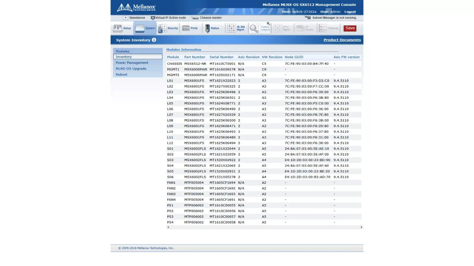This screenshot has height=266, width=474.
Task: Click serial number MT1621X22023
Action: [x=222, y=81]
